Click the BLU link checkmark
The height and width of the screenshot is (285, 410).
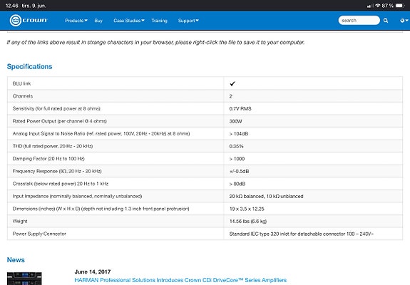tap(232, 83)
